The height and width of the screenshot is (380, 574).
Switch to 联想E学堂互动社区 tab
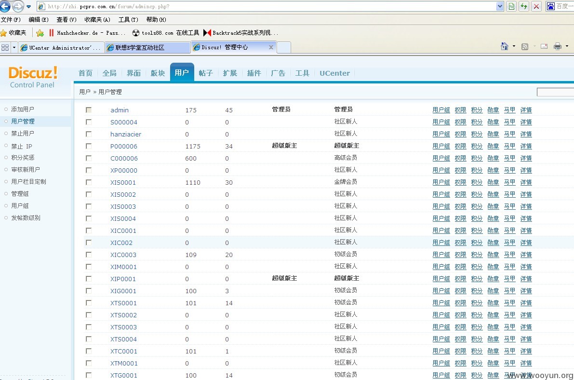[147, 48]
